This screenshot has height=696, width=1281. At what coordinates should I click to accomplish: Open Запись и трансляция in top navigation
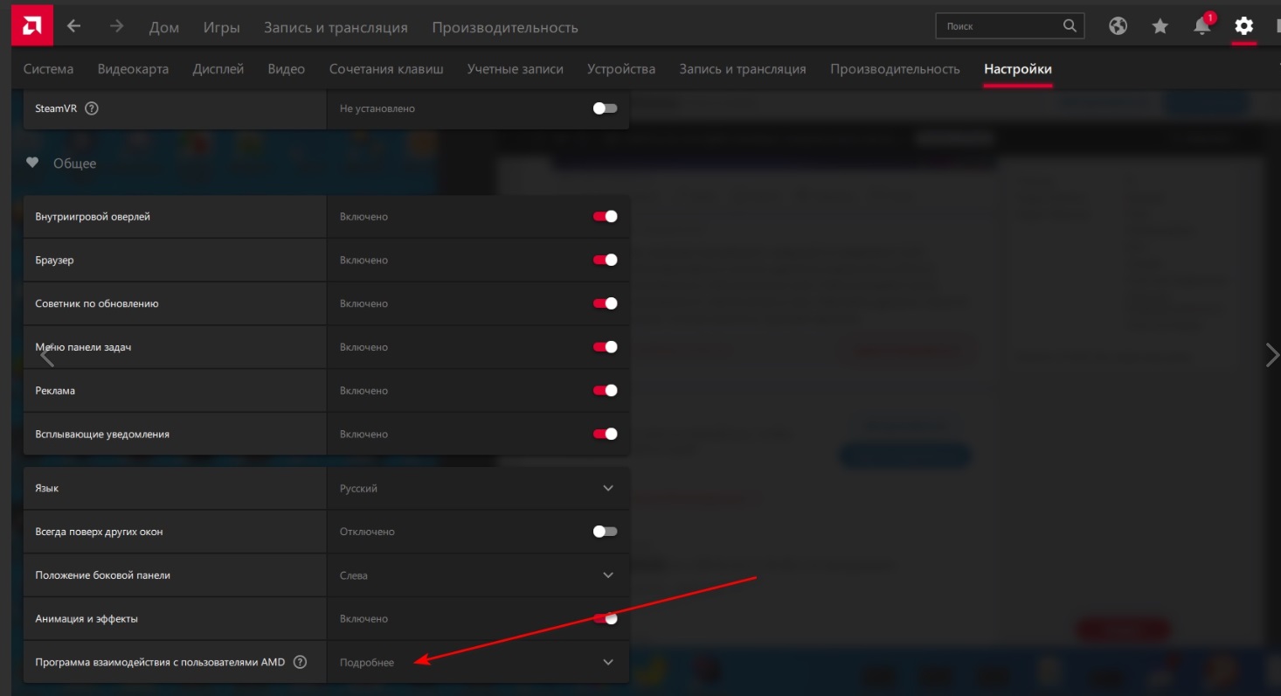[336, 27]
